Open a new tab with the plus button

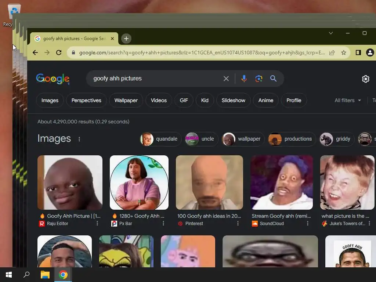pyautogui.click(x=126, y=39)
